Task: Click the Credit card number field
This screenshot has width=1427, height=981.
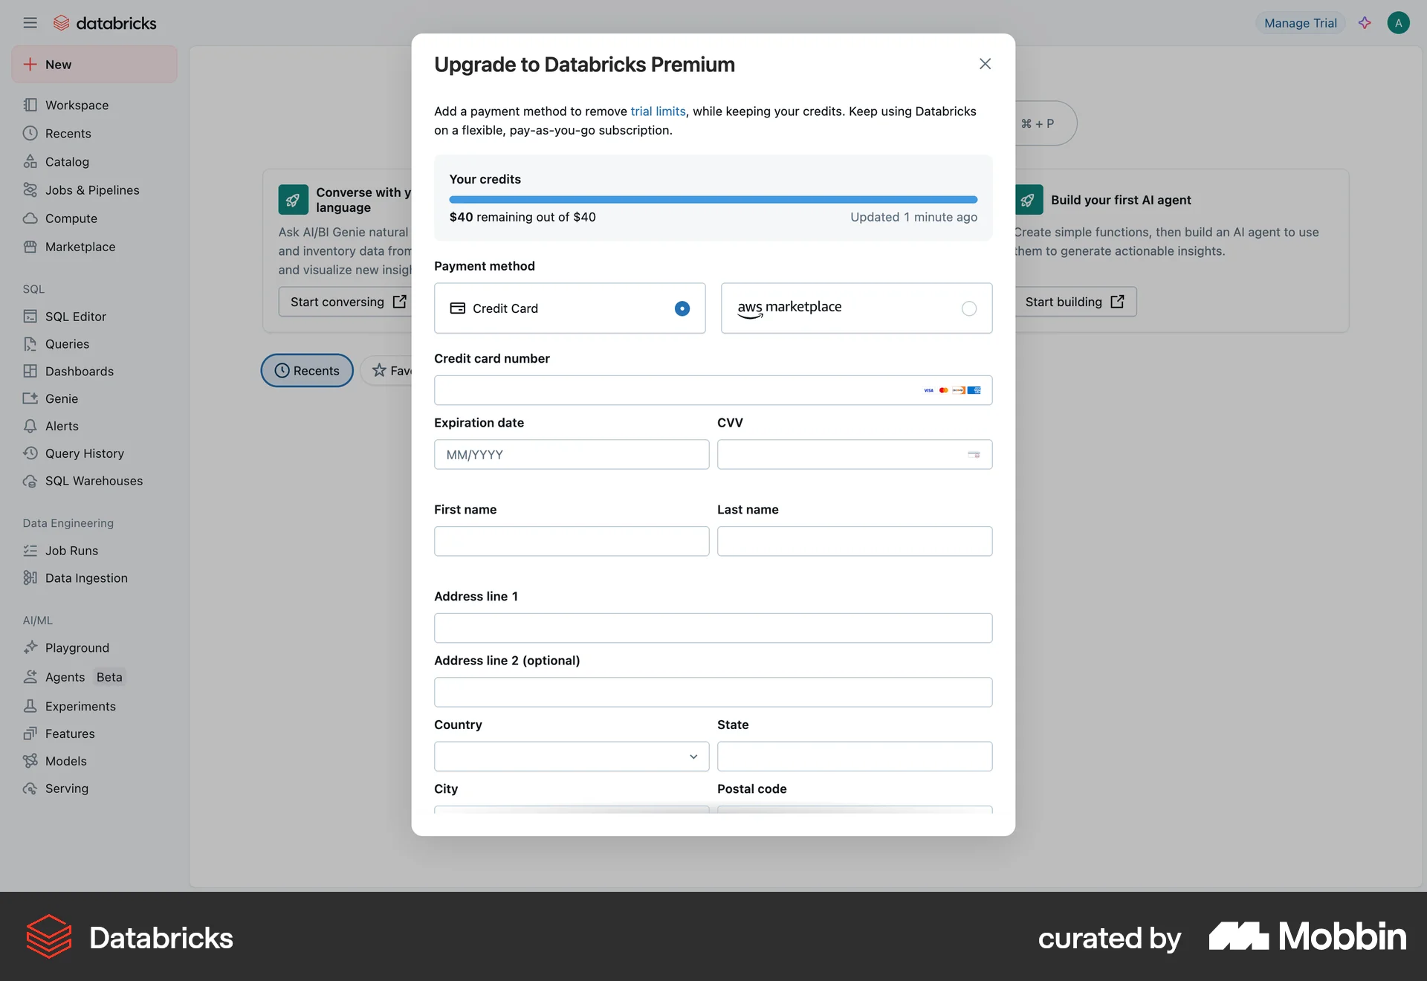Action: click(x=713, y=389)
